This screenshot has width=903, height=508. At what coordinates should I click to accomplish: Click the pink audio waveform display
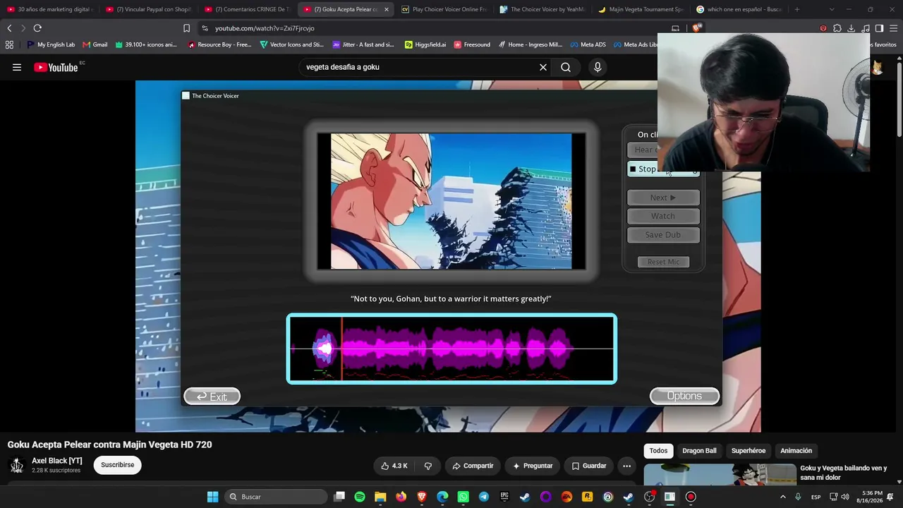click(451, 349)
